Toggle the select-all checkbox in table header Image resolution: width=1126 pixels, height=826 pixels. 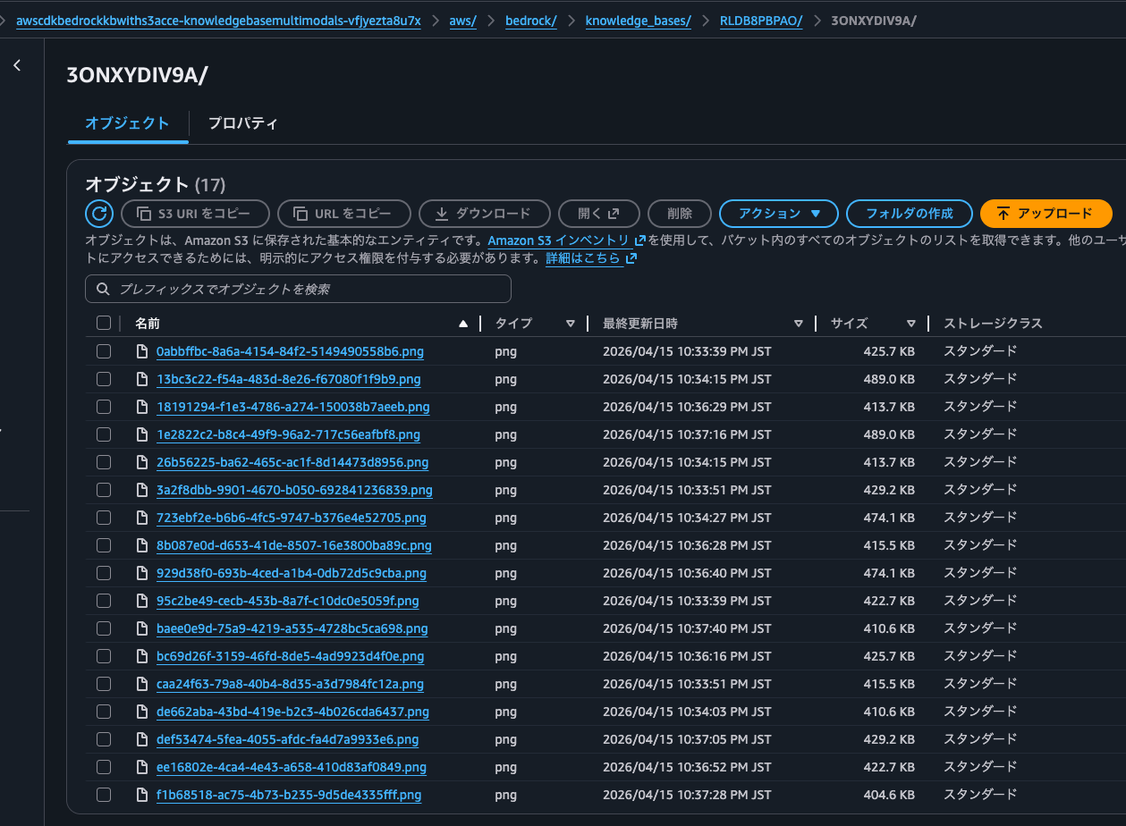[x=104, y=324]
